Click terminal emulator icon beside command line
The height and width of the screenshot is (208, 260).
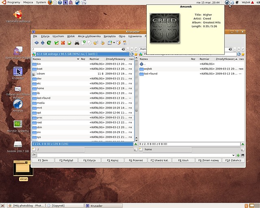click(243, 155)
